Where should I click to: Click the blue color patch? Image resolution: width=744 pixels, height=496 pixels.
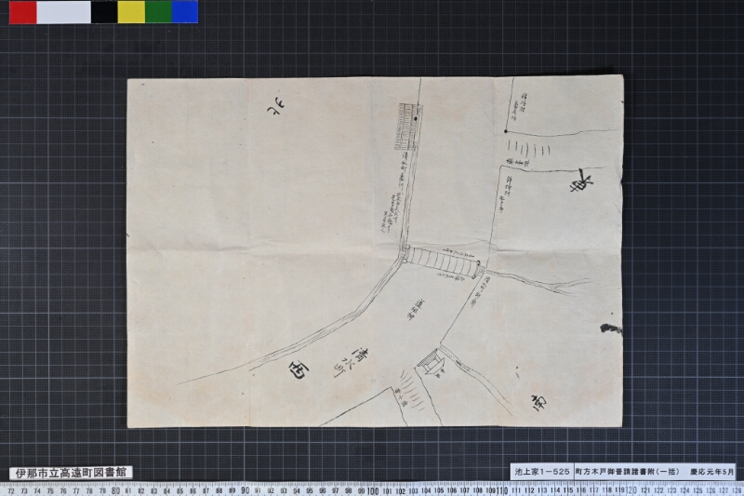tap(185, 12)
